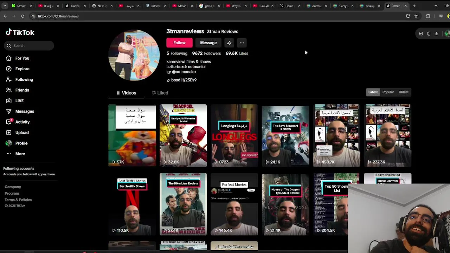This screenshot has width=450, height=253.
Task: Open the Program footer link
Action: click(x=12, y=194)
